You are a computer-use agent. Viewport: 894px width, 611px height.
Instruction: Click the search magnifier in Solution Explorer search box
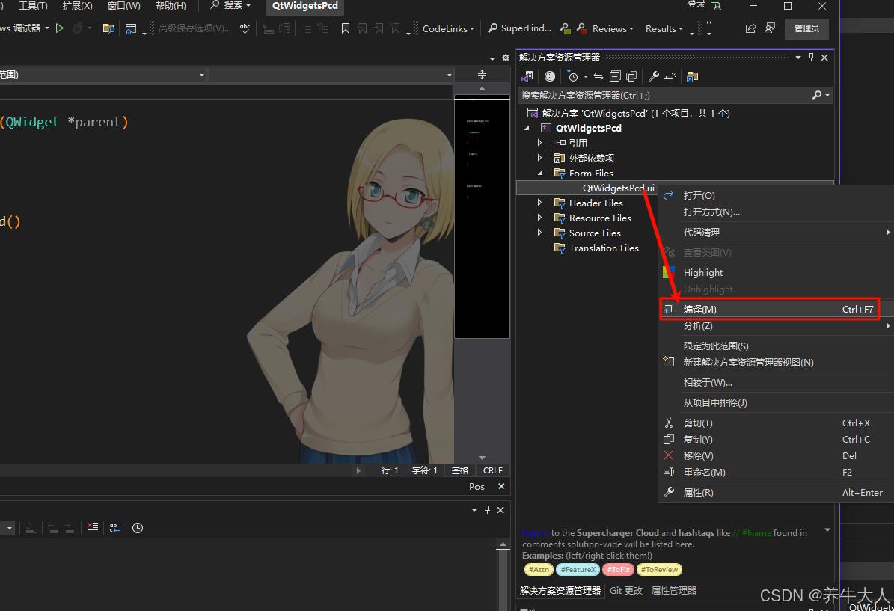click(x=816, y=95)
